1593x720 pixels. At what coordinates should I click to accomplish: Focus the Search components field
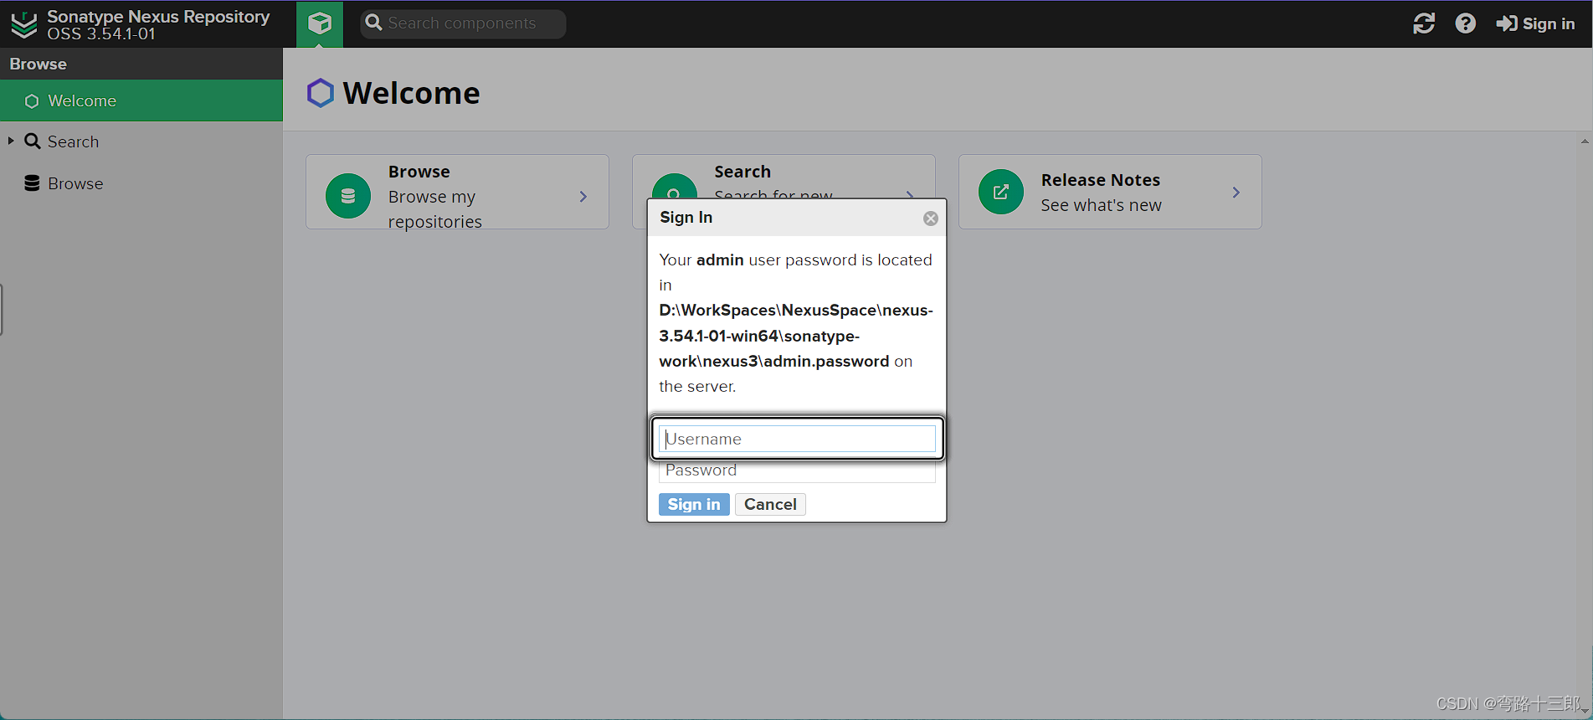click(464, 23)
